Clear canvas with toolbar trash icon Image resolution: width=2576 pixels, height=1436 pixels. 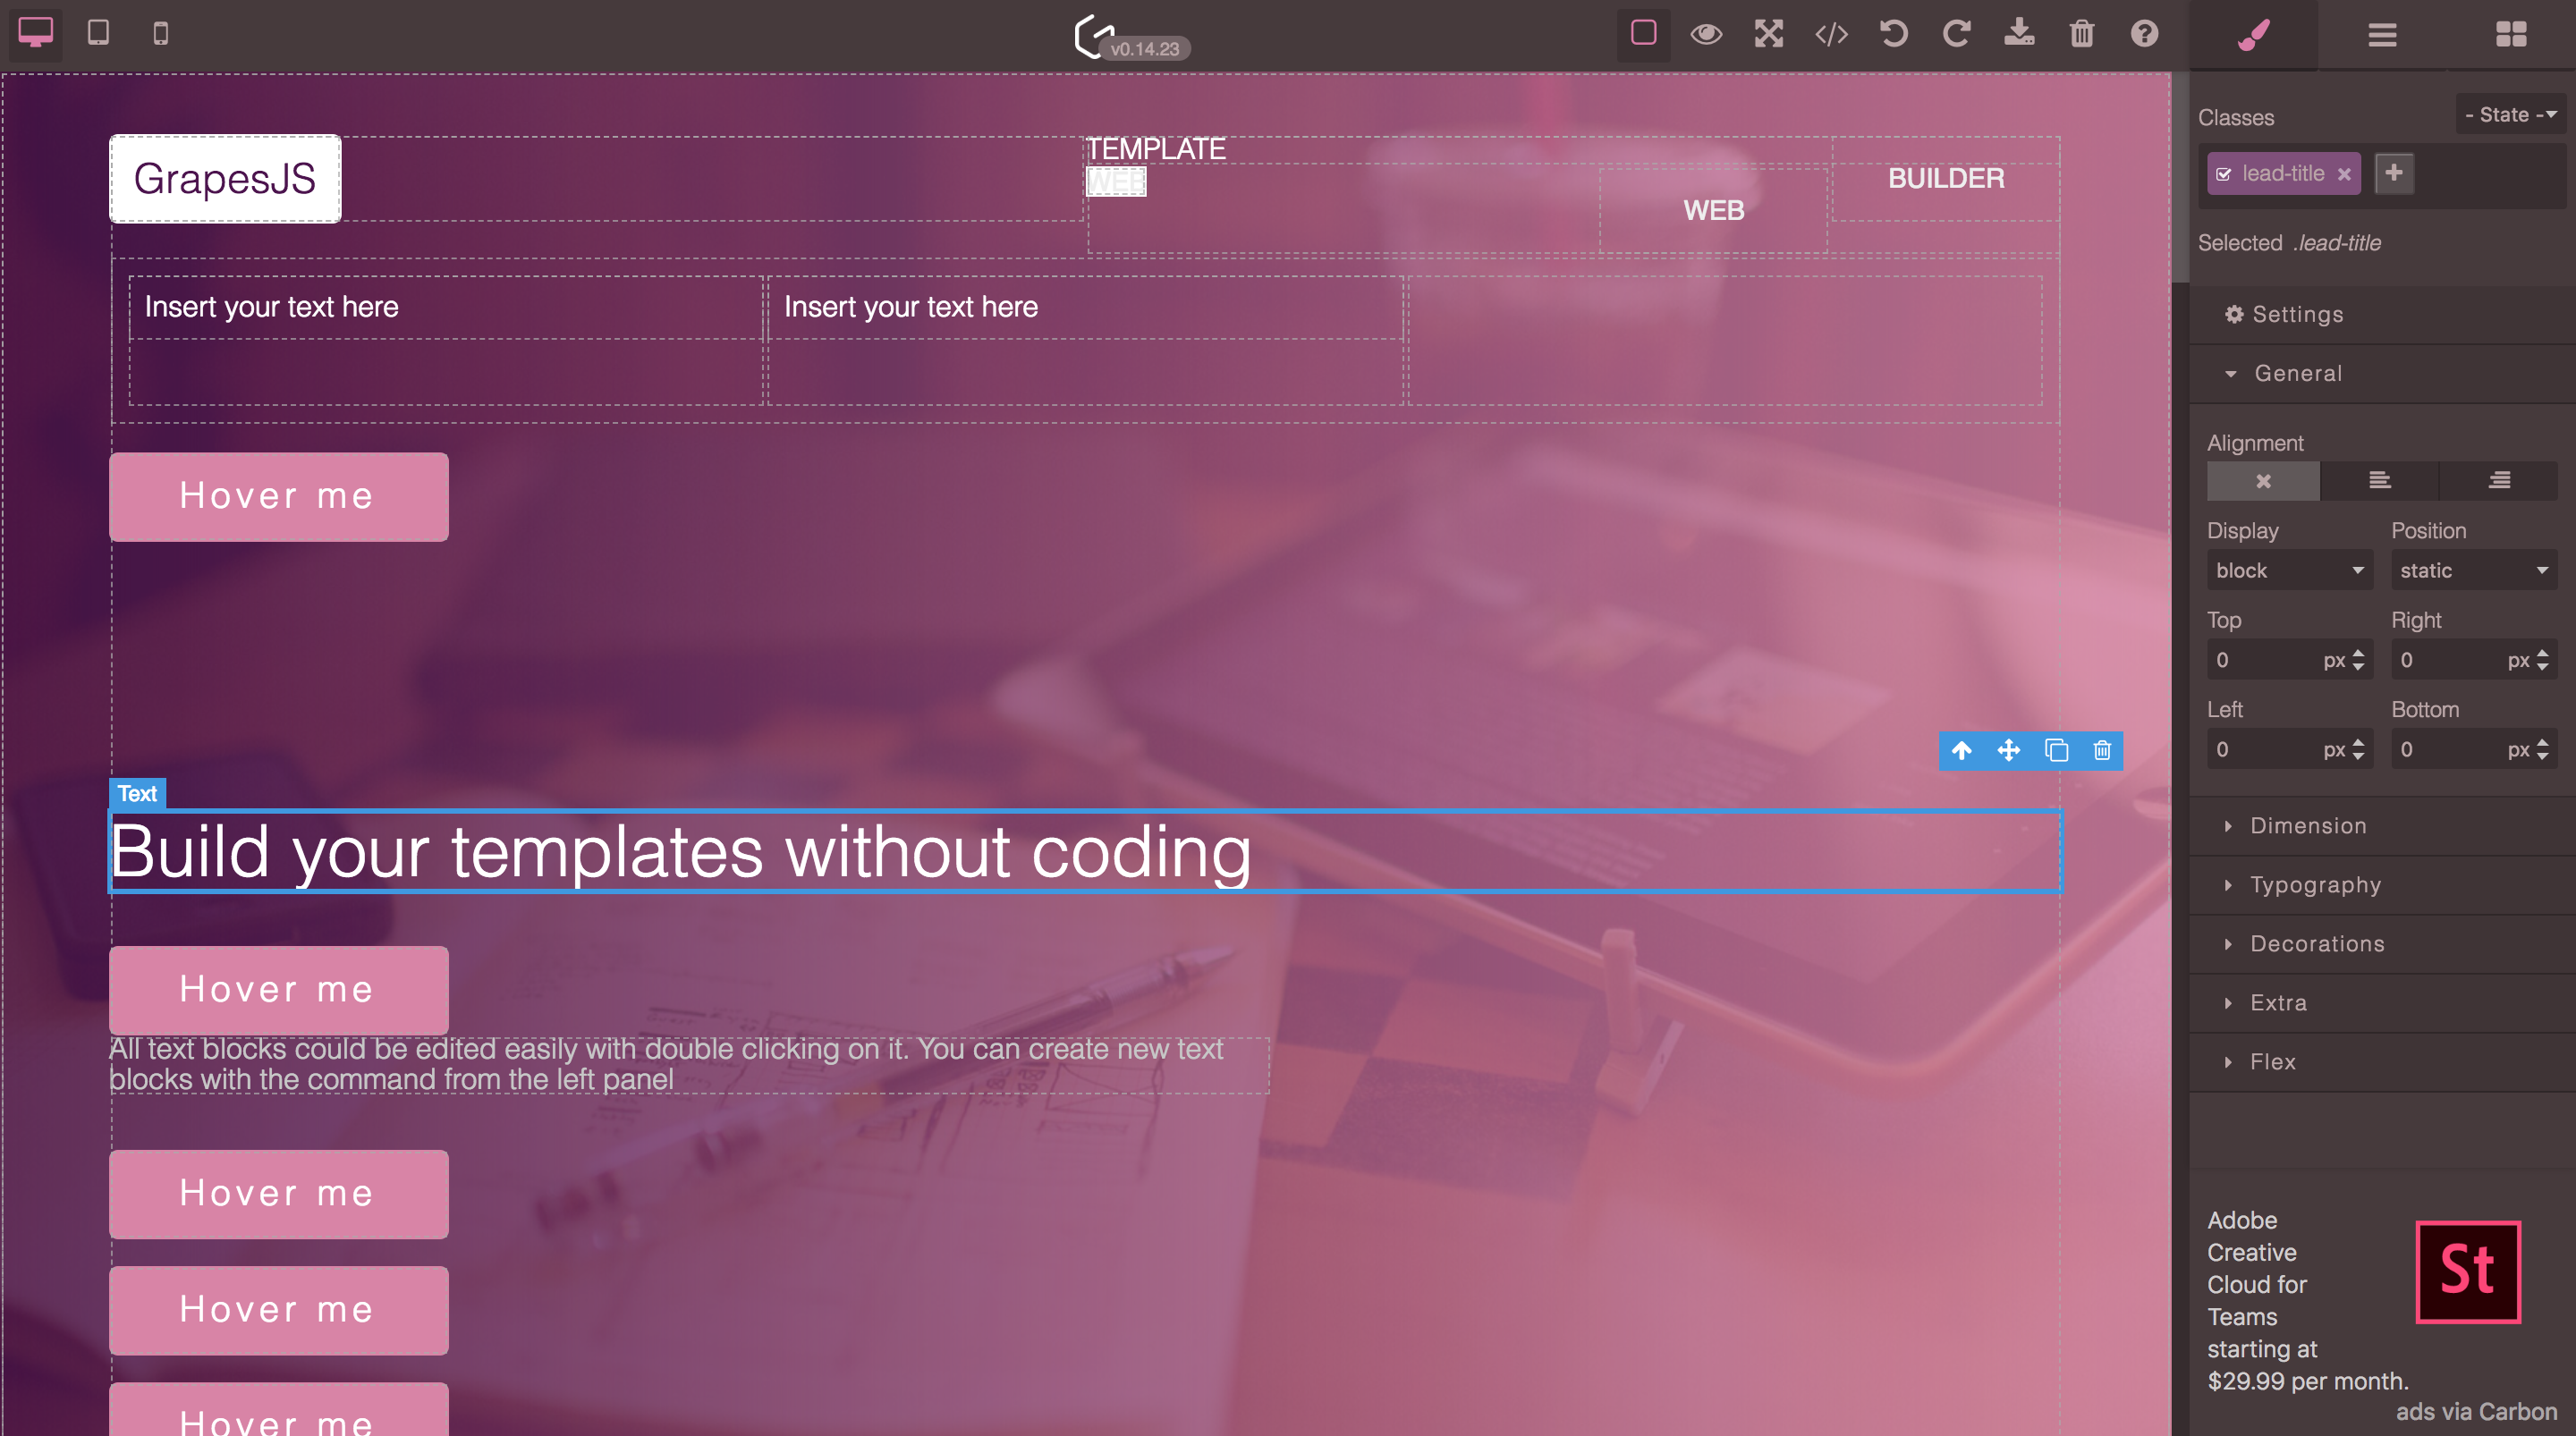coord(2081,34)
